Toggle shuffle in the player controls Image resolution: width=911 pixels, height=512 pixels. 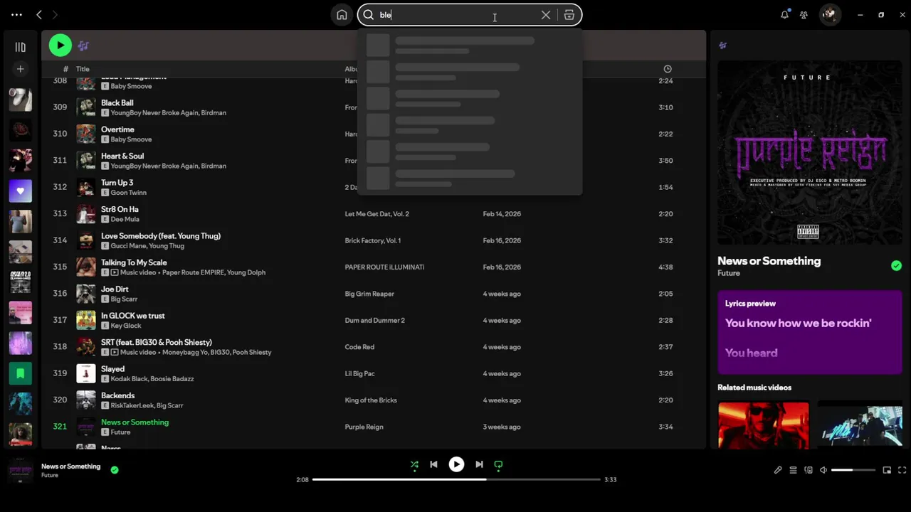[414, 464]
